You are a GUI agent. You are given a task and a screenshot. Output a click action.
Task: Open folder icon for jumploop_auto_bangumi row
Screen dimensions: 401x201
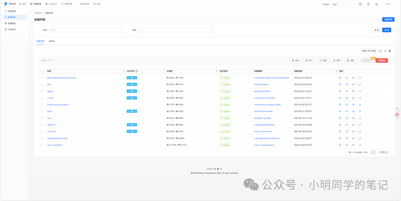click(353, 105)
